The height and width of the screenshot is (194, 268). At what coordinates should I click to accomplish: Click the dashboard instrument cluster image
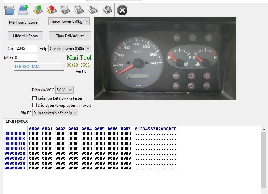(x=165, y=59)
